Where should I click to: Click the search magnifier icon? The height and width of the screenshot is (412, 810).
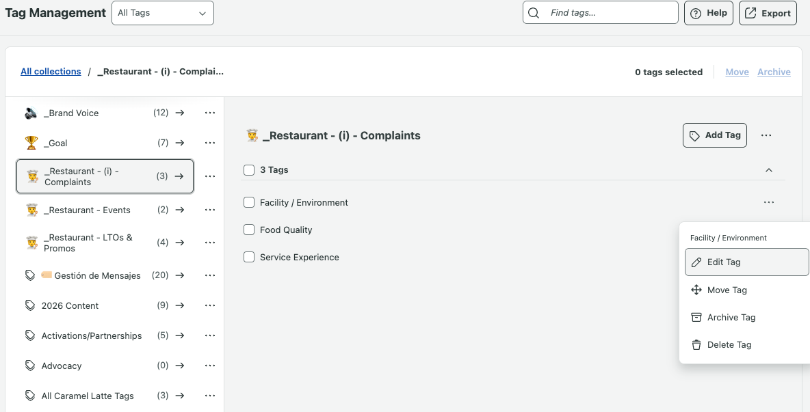click(x=534, y=12)
